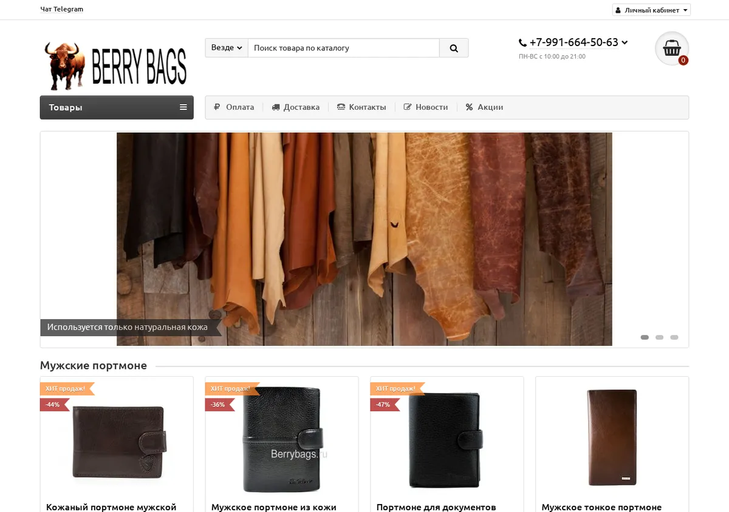Select the first banner slide indicator dot
This screenshot has height=512, width=729.
[645, 337]
